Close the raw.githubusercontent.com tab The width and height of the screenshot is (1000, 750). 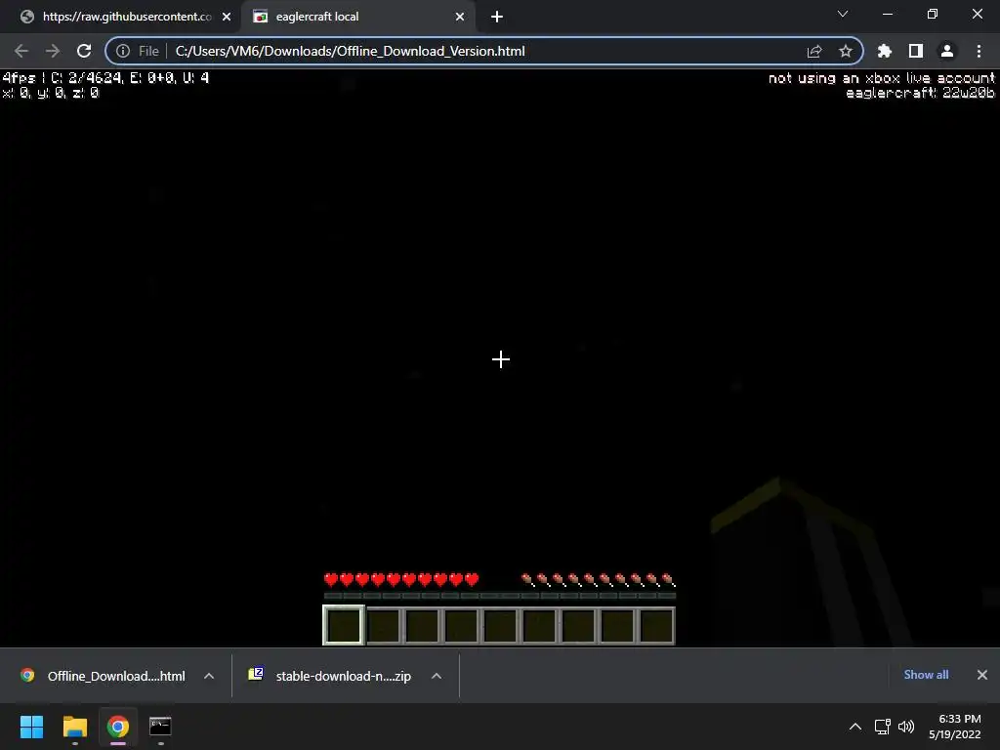click(227, 17)
